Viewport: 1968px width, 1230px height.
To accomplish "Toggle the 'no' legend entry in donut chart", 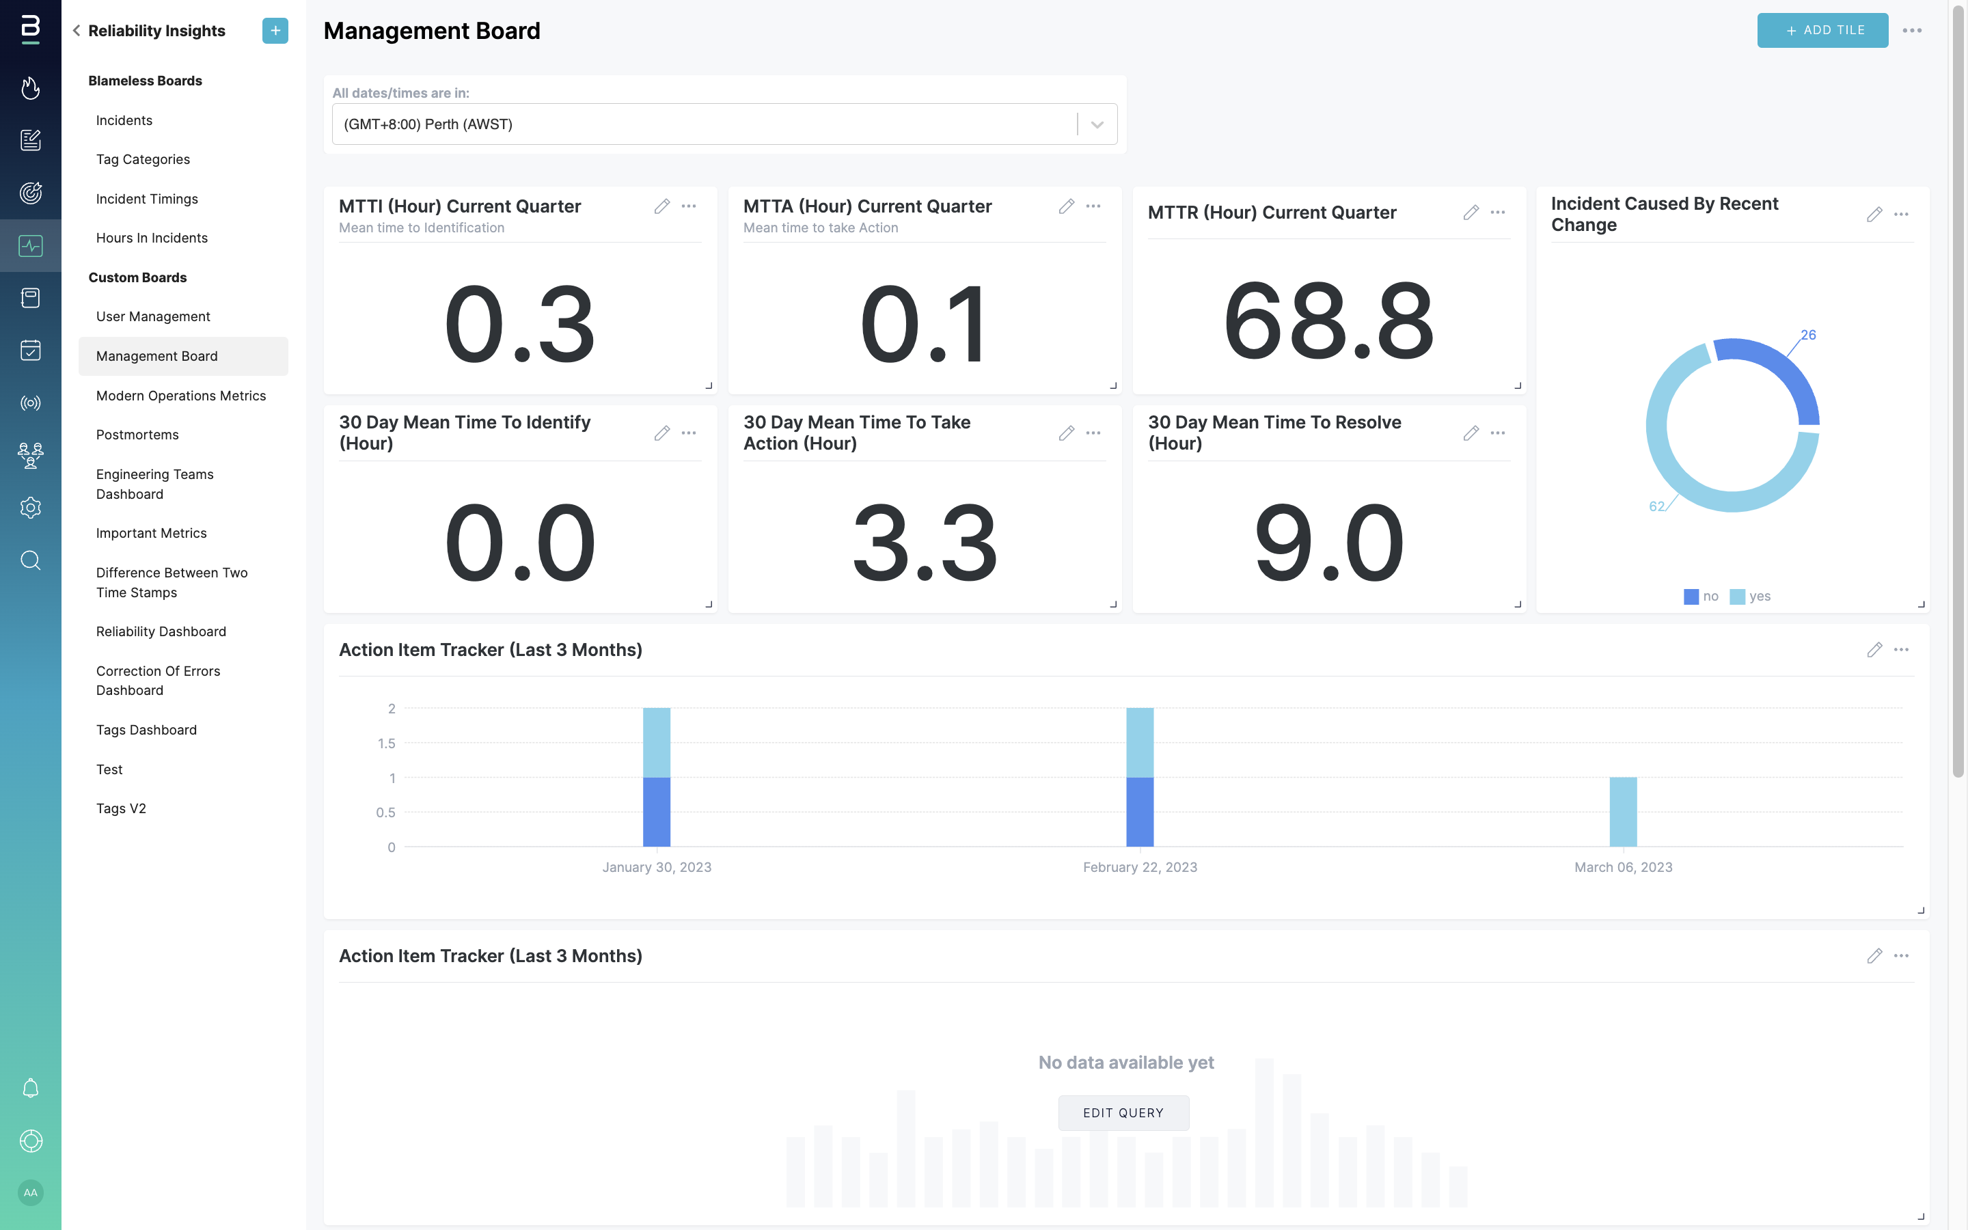I will click(x=1700, y=597).
